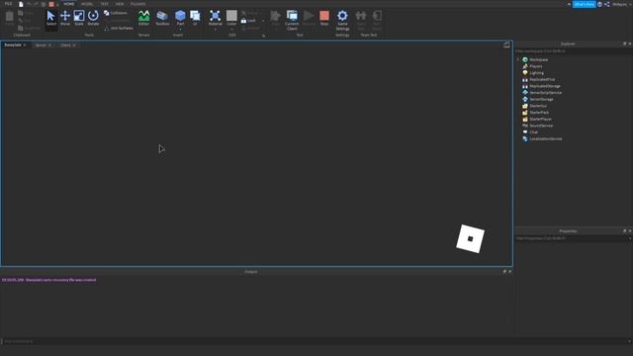The image size is (633, 356).
Task: Click the share icon at top right
Action: [x=606, y=4]
